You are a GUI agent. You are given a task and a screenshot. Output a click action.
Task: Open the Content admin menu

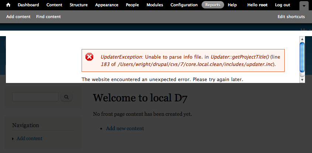[x=54, y=5]
